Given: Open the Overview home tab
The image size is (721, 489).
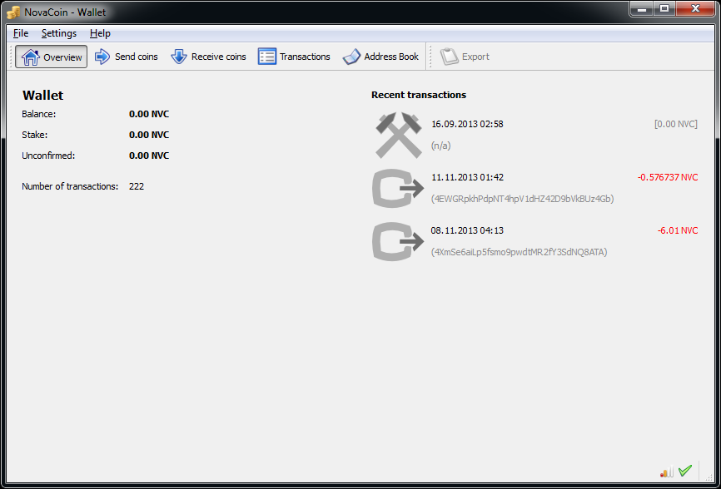Looking at the screenshot, I should click(51, 57).
